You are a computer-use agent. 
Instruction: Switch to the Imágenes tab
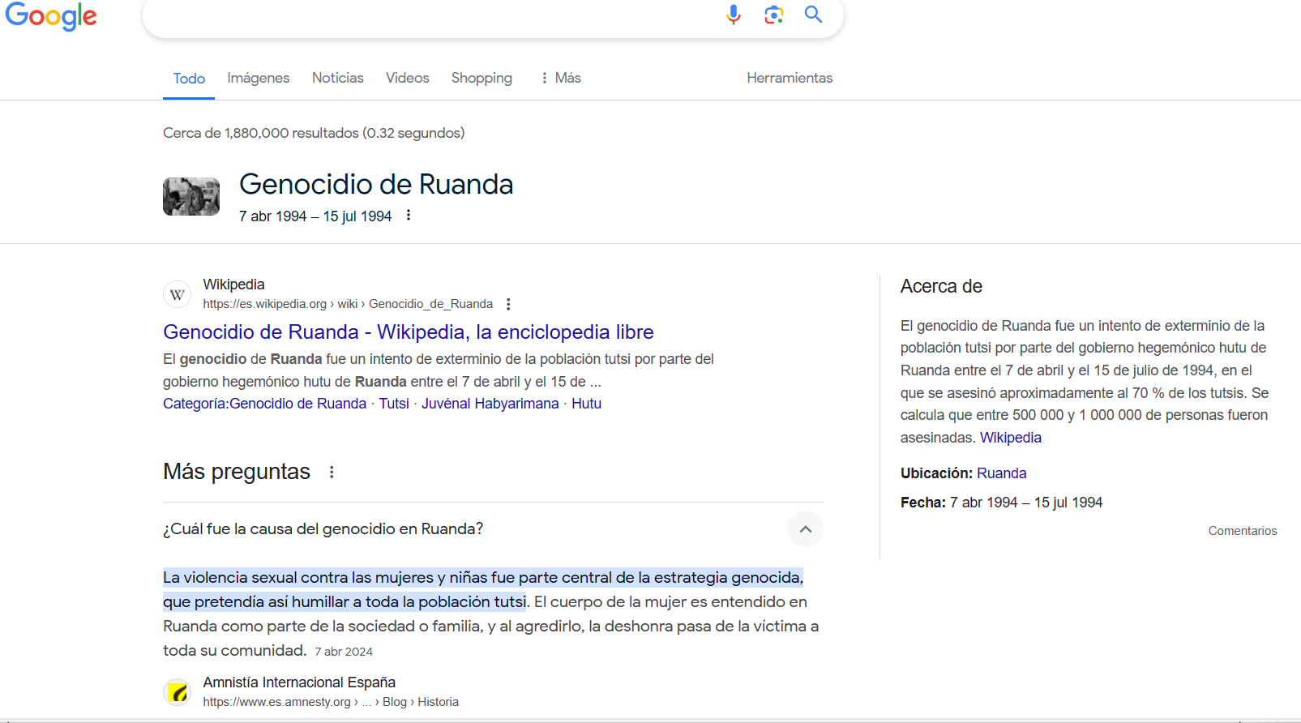click(259, 78)
